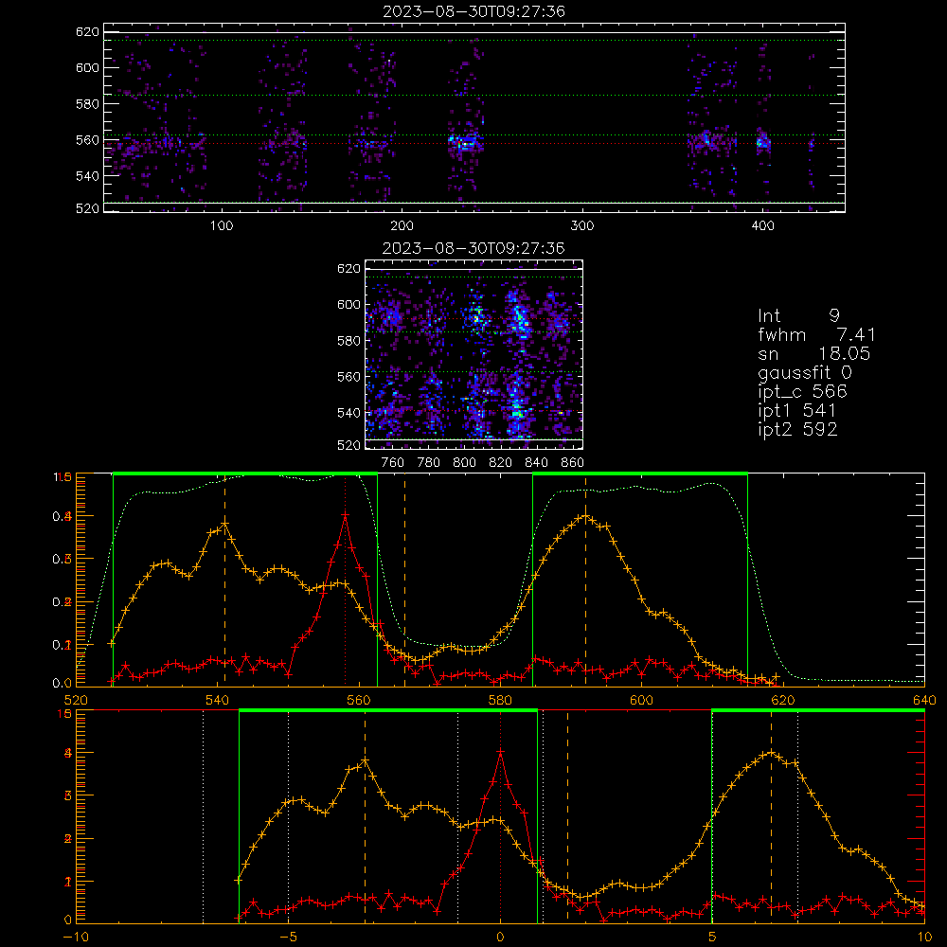Click the orange peak top near 592 in profile plot
947x947 pixels.
(x=584, y=516)
